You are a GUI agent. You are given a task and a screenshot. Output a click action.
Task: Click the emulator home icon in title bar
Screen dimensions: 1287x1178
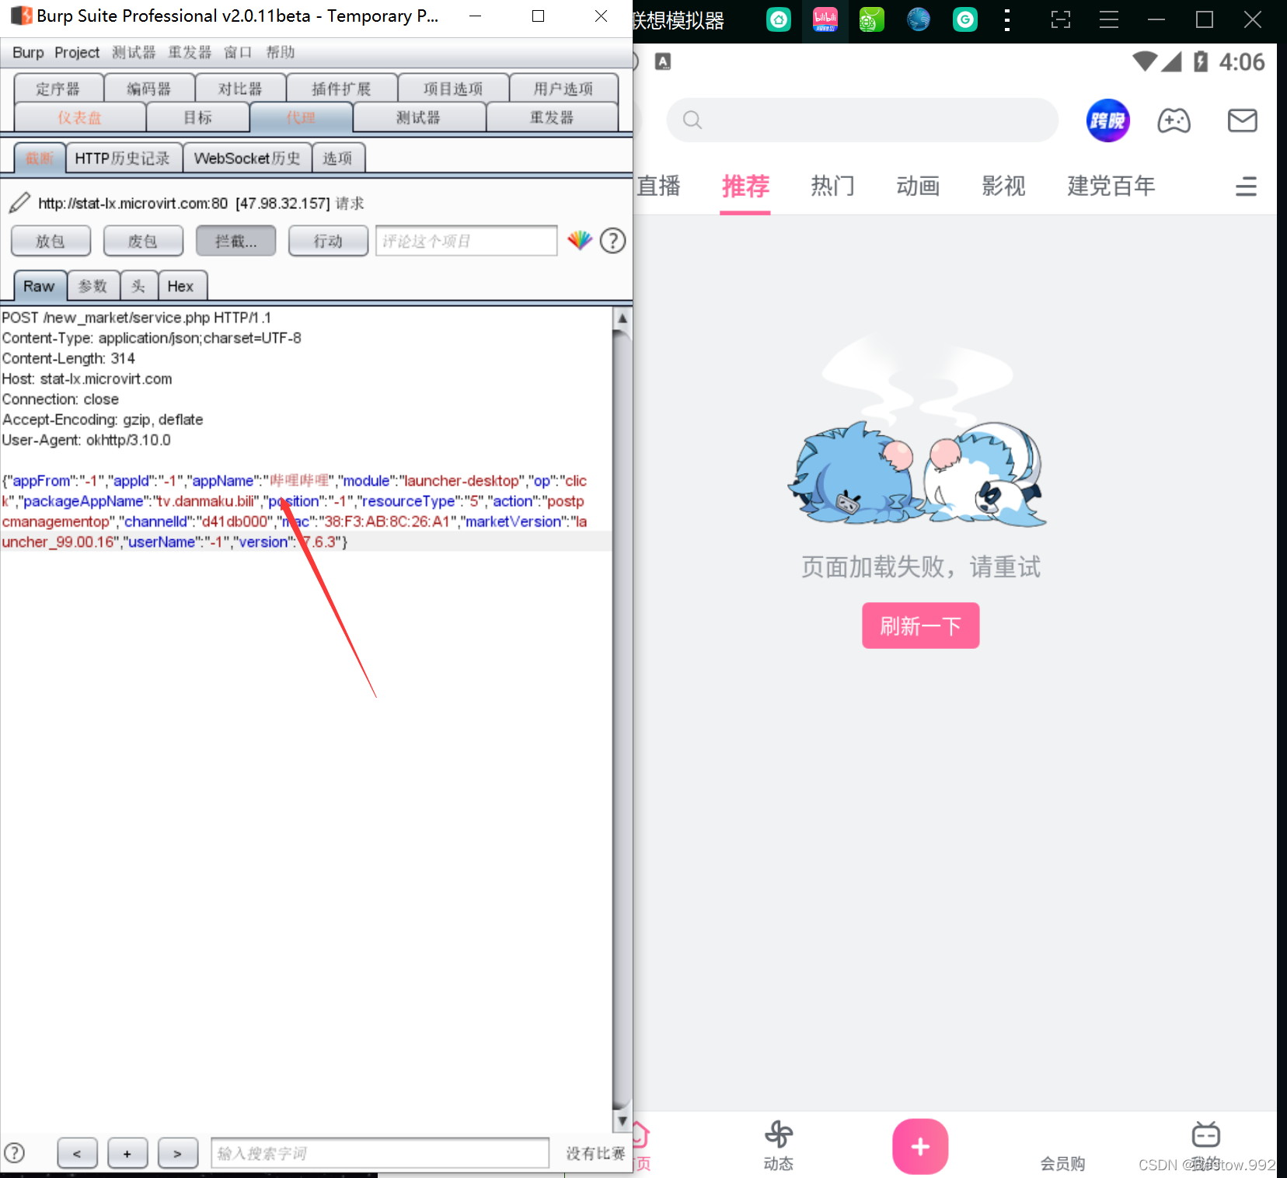pyautogui.click(x=778, y=19)
